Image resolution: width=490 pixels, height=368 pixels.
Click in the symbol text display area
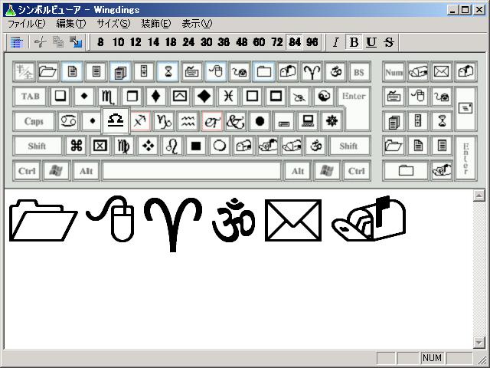pos(238,269)
